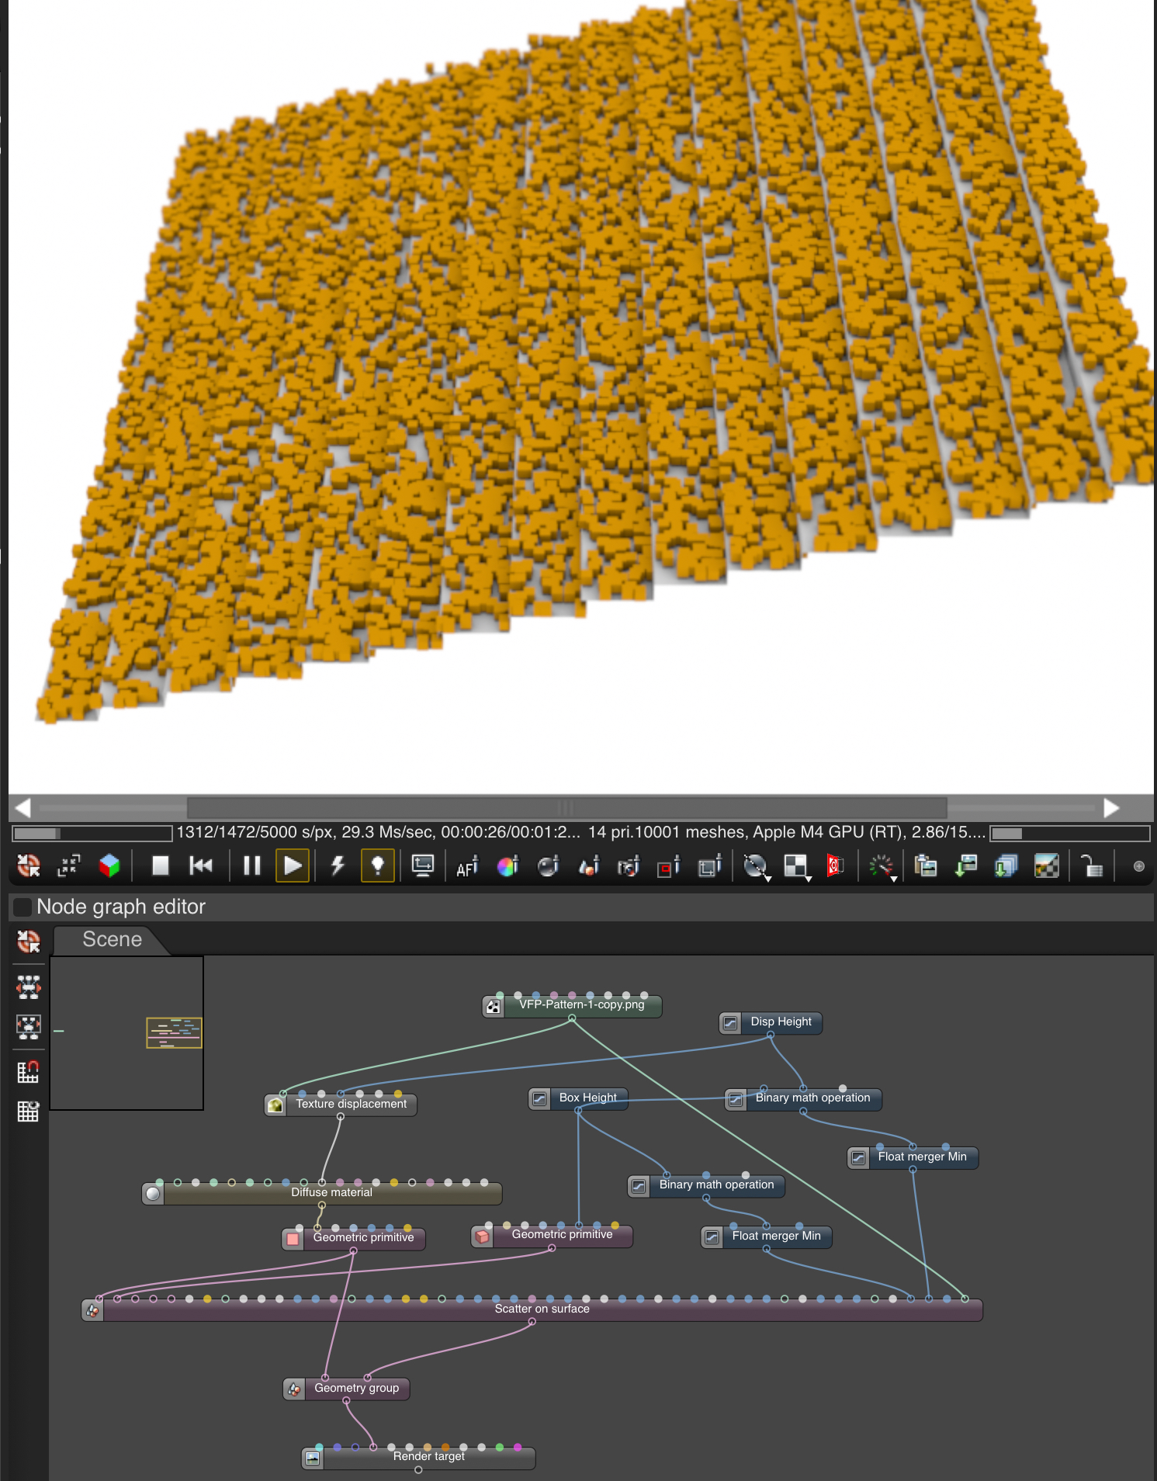Viewport: 1157px width, 1481px height.
Task: Start rendering with the play button
Action: tap(293, 865)
